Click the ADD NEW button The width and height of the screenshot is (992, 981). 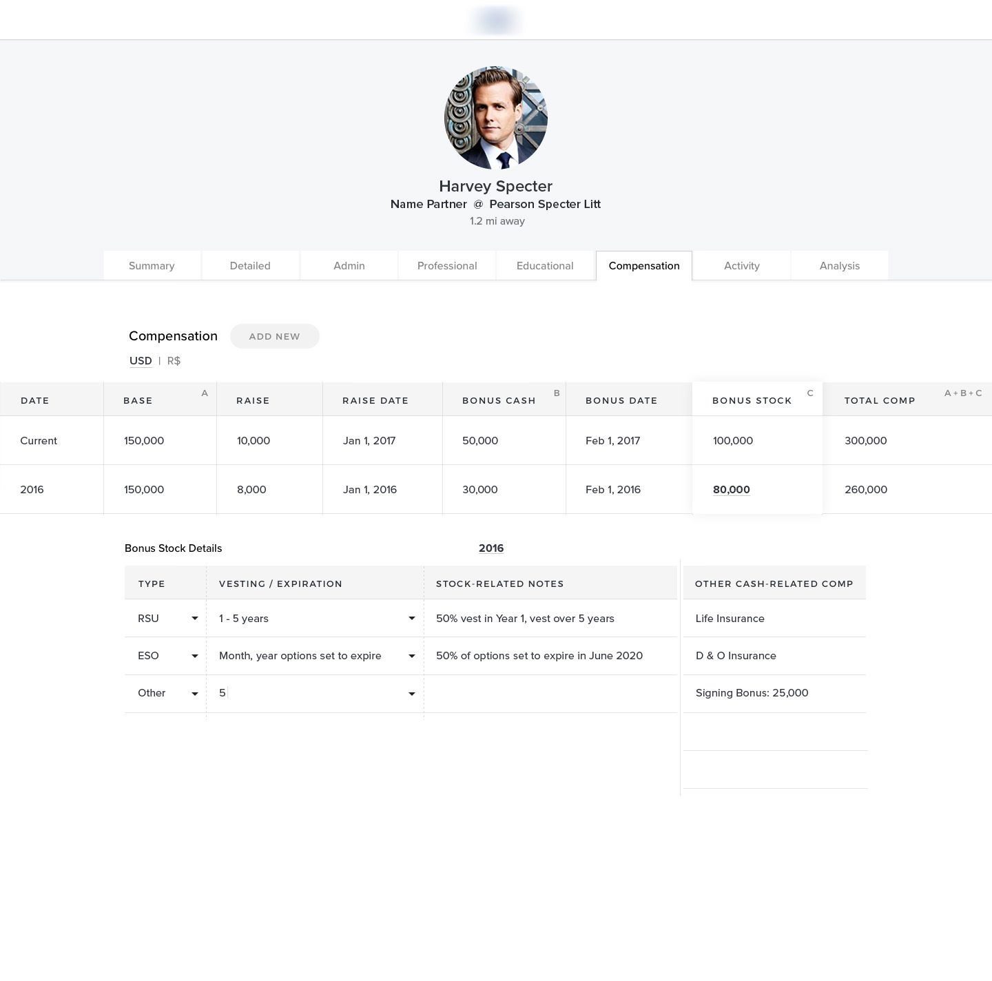coord(275,336)
